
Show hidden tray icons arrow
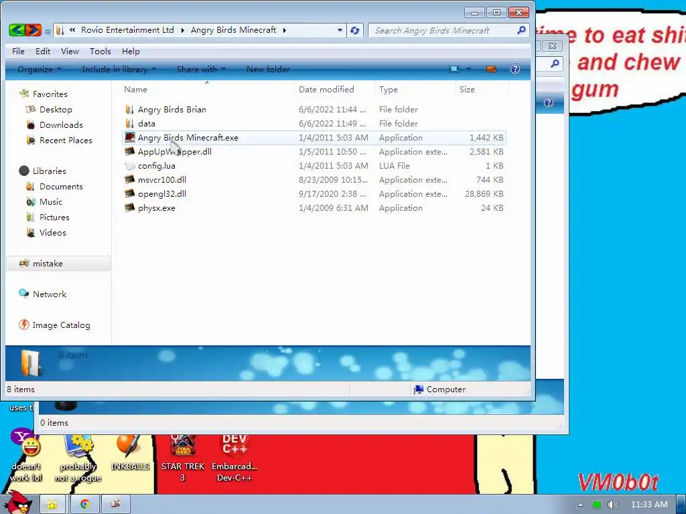point(580,505)
